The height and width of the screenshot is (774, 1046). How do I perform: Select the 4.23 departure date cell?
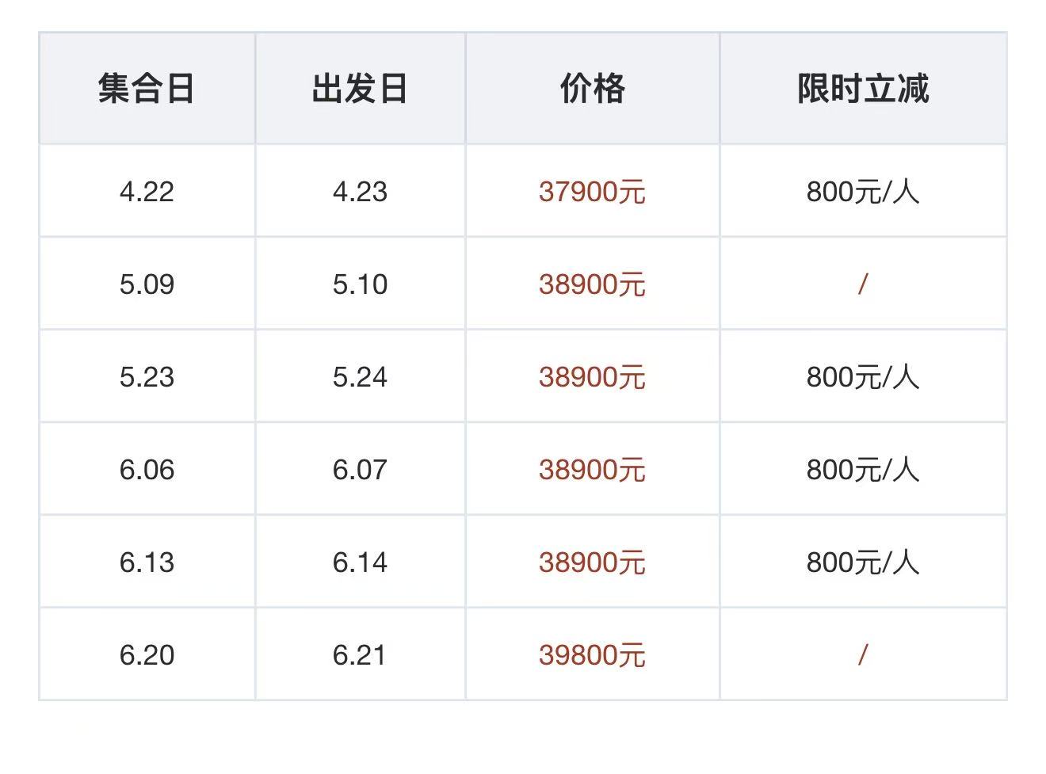[360, 192]
